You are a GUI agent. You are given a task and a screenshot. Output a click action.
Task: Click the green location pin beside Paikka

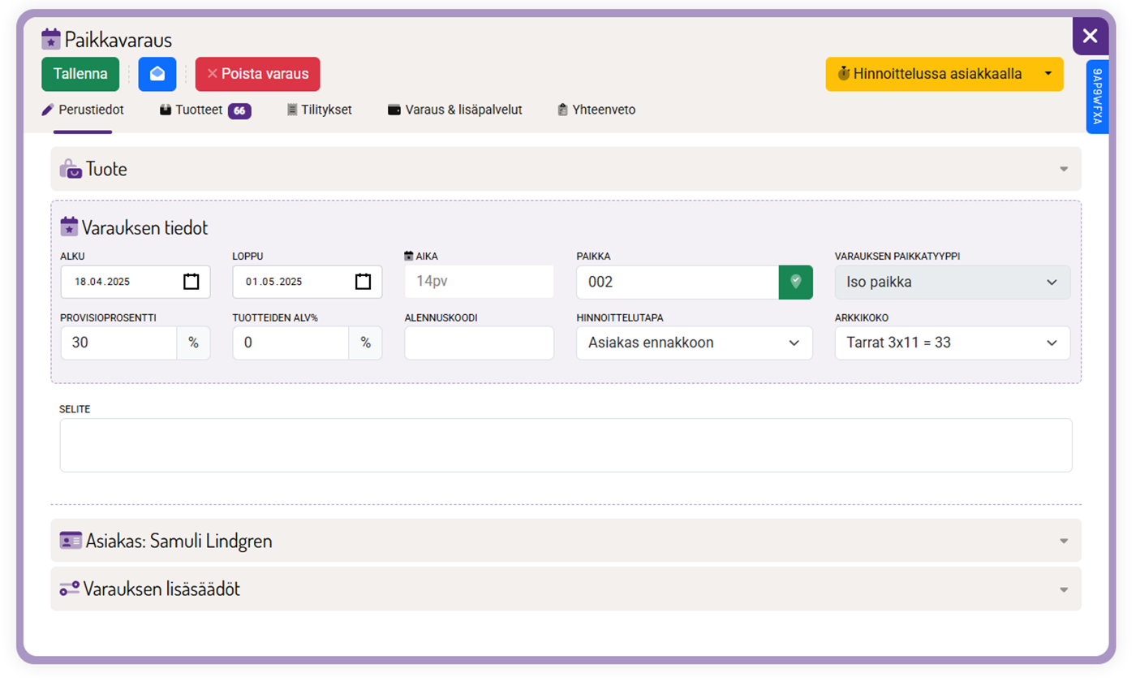795,282
